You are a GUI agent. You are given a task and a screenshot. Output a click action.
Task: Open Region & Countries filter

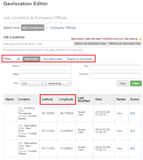[80, 59]
